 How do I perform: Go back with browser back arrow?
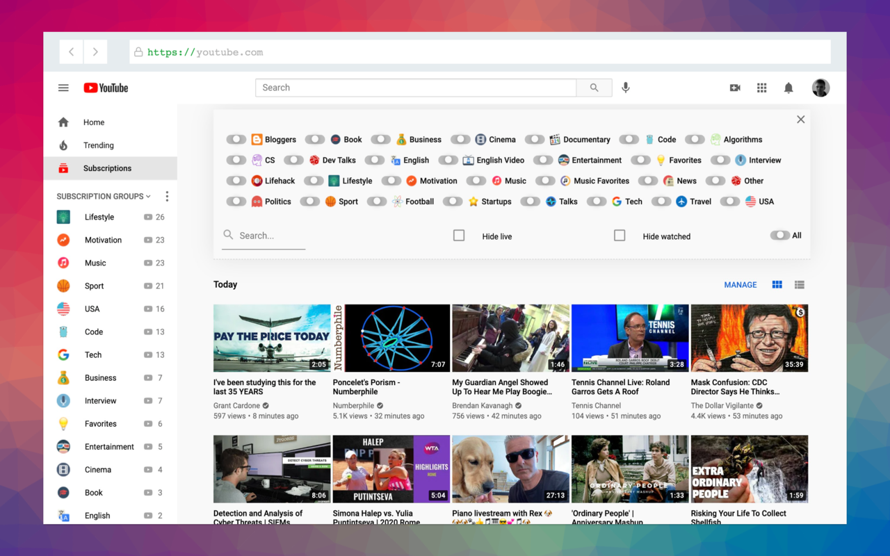click(72, 52)
